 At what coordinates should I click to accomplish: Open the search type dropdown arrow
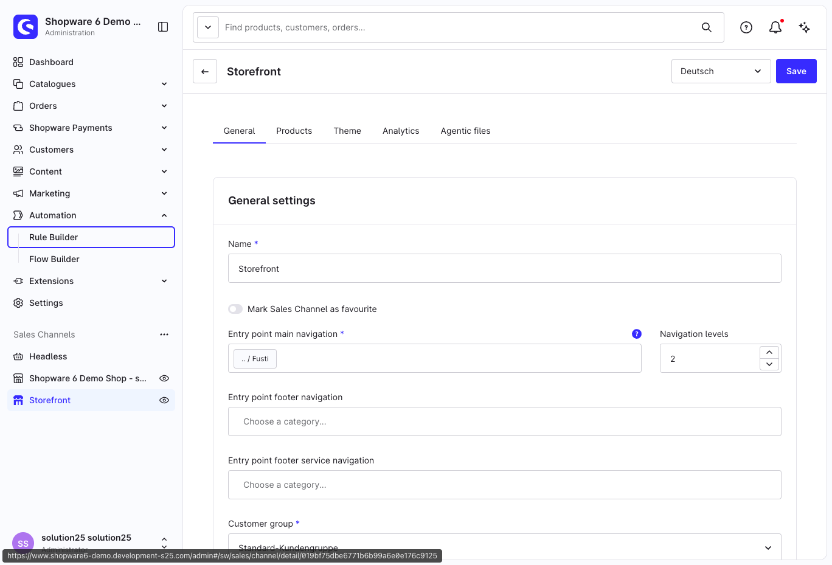pos(208,27)
